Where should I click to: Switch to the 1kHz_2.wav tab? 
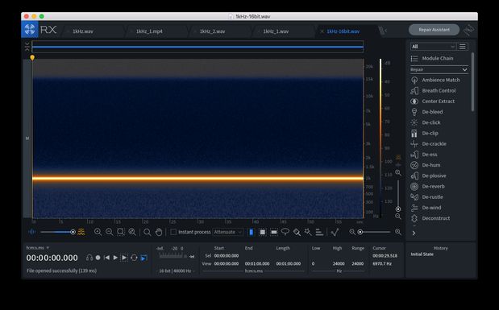[x=213, y=31]
